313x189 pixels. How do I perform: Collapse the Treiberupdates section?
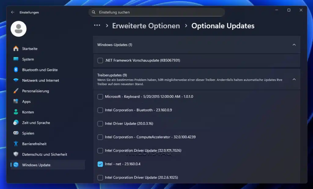coord(294,79)
